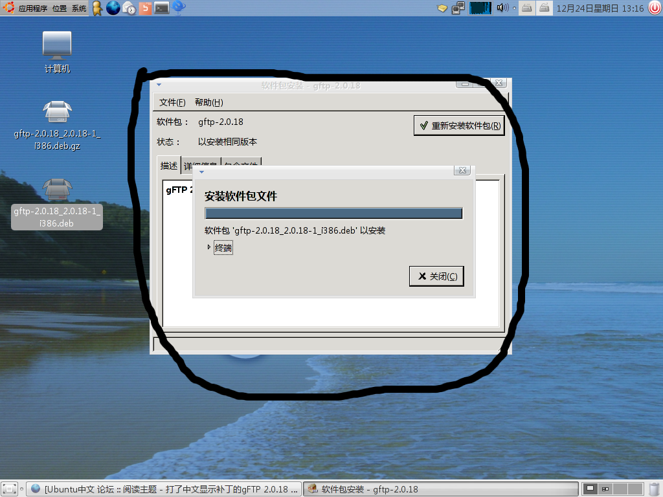
Task: Close the install dialog with its X
Action: (x=462, y=170)
